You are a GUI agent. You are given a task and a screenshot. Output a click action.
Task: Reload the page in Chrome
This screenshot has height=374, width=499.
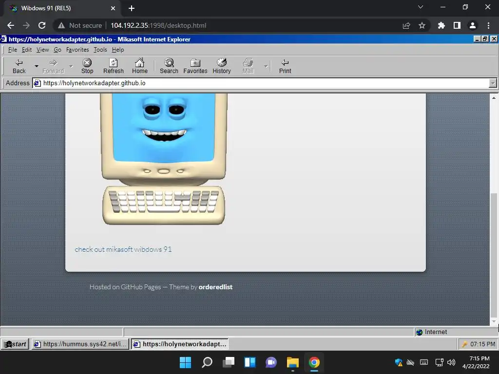click(x=42, y=25)
